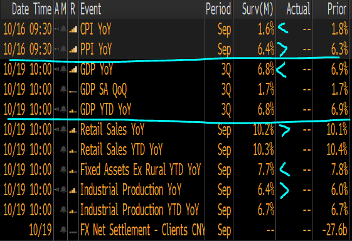Open the CPI YoY event

pyautogui.click(x=95, y=29)
